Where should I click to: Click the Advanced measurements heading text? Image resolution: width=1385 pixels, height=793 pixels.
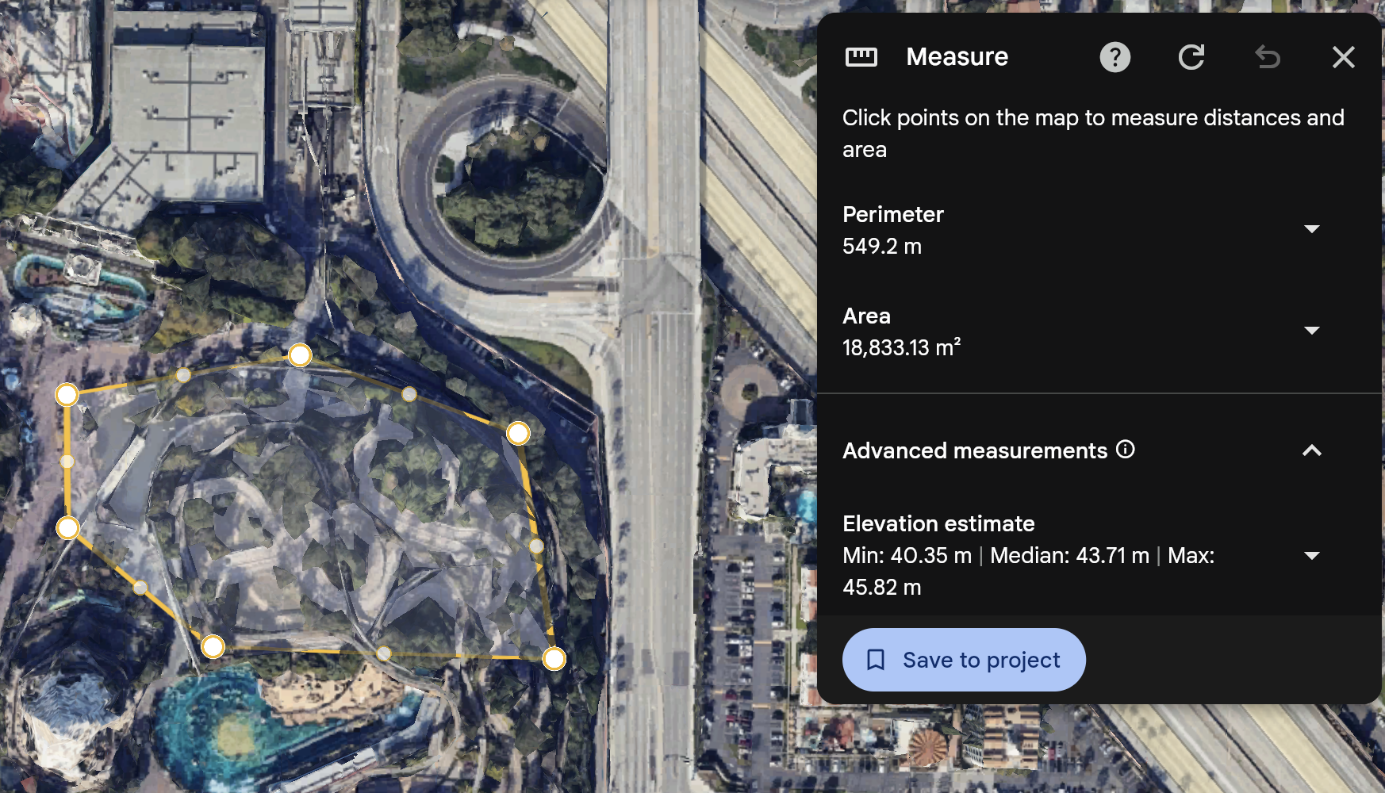tap(974, 450)
